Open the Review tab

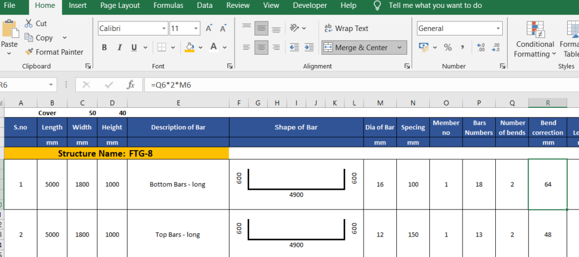tap(238, 6)
